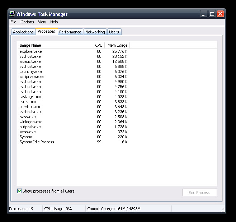
Task: Open the File menu
Action: pos(13,22)
